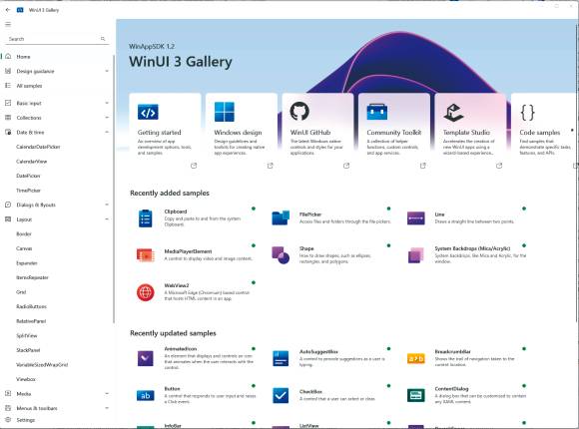Viewport: 579px width, 429px height.
Task: Expand the Dialogs & flyouts chevron
Action: 107,205
